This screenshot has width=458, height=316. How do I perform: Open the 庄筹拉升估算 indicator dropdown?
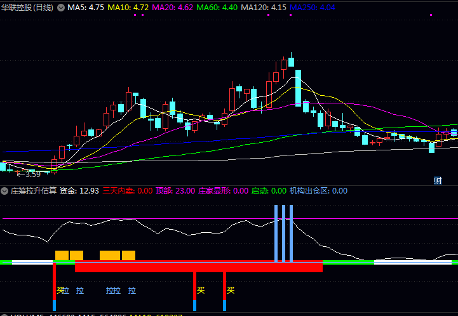click(x=5, y=190)
